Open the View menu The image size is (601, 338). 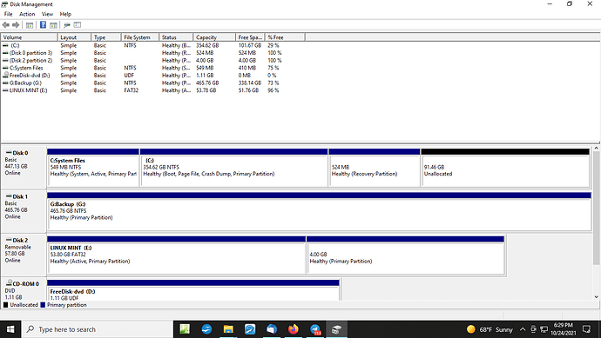pyautogui.click(x=47, y=14)
